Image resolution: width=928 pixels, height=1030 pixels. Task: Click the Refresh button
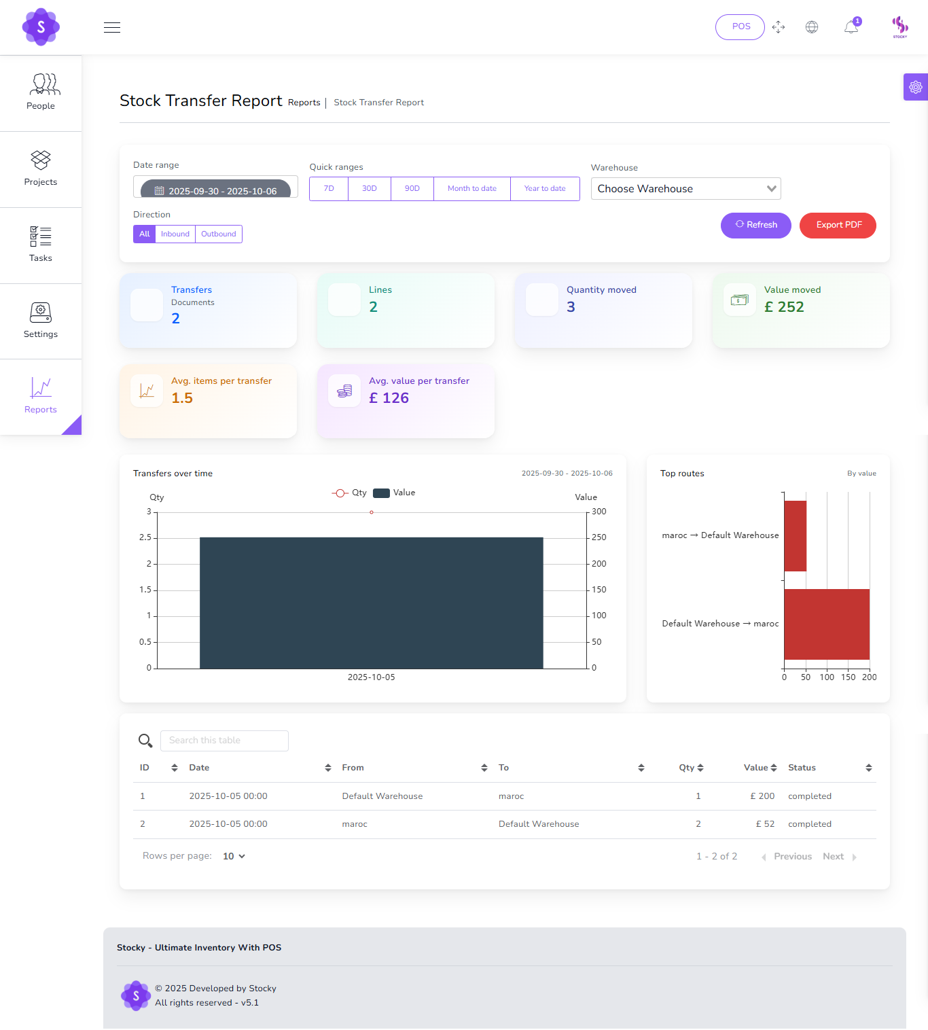[x=755, y=225]
